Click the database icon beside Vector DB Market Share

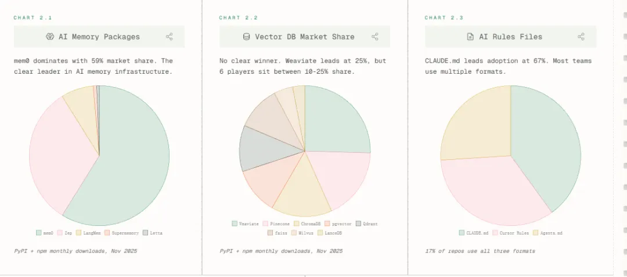[246, 37]
